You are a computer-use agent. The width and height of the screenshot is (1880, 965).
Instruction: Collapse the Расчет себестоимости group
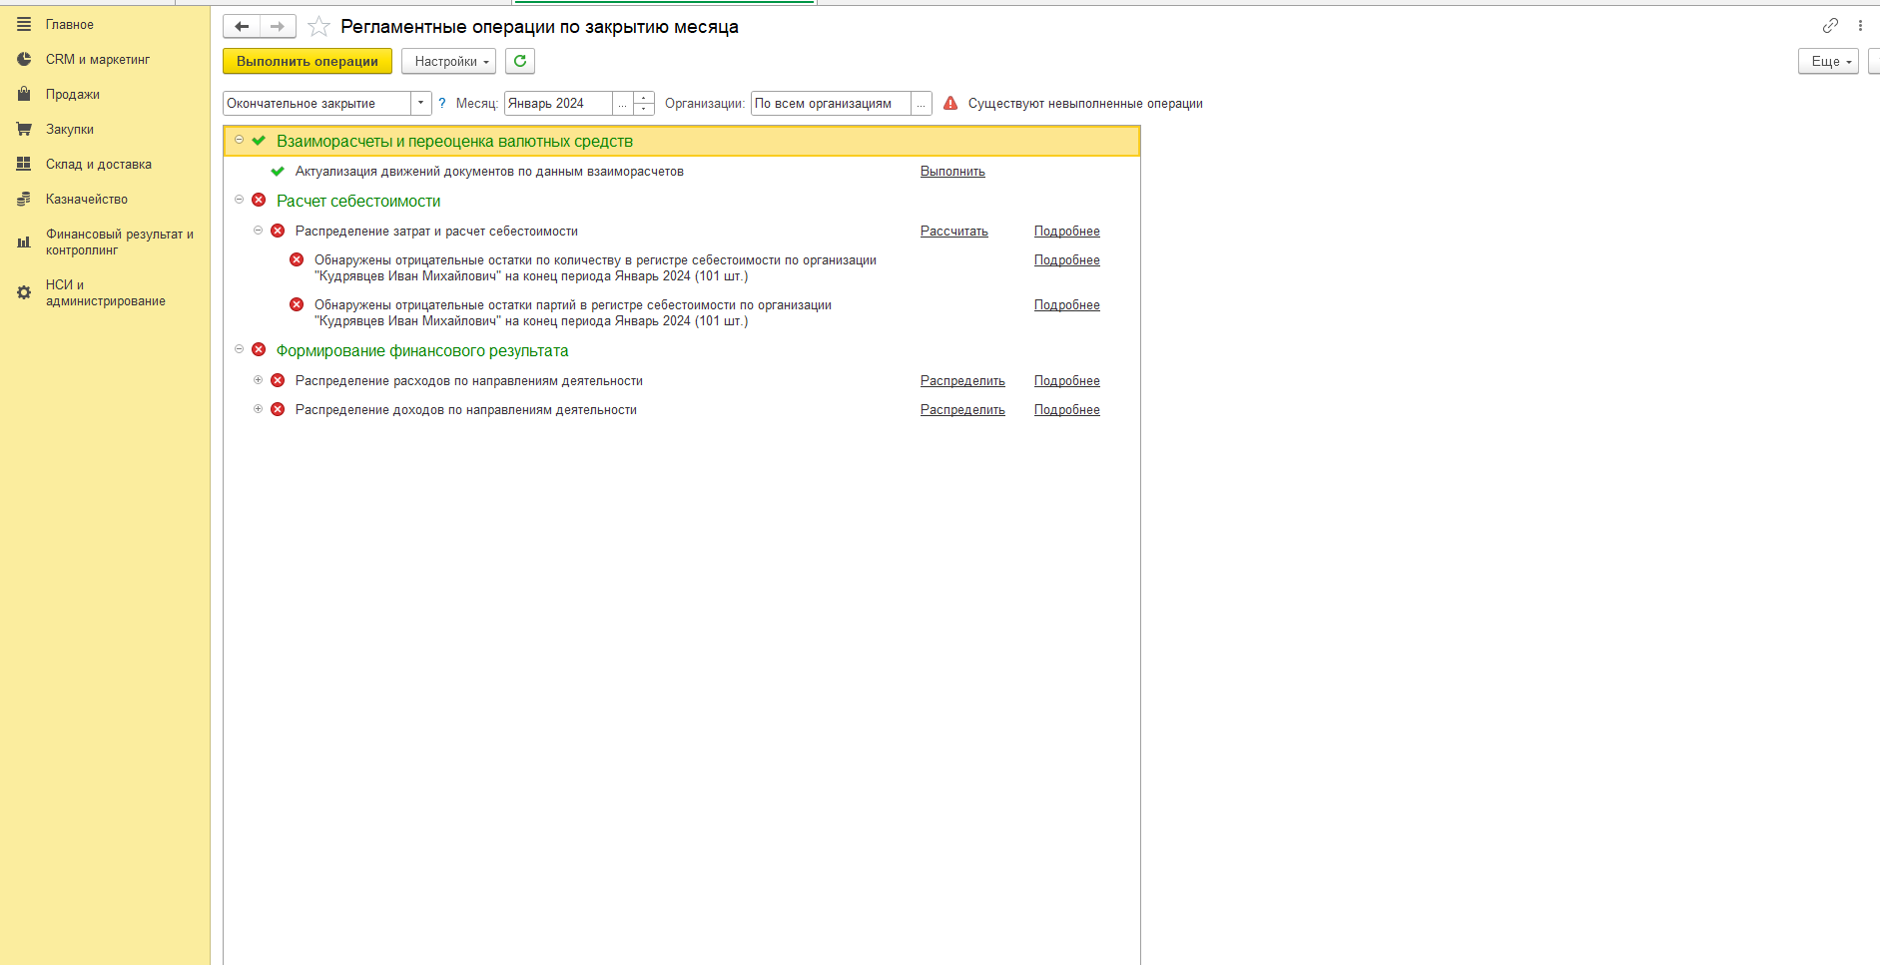pos(239,200)
